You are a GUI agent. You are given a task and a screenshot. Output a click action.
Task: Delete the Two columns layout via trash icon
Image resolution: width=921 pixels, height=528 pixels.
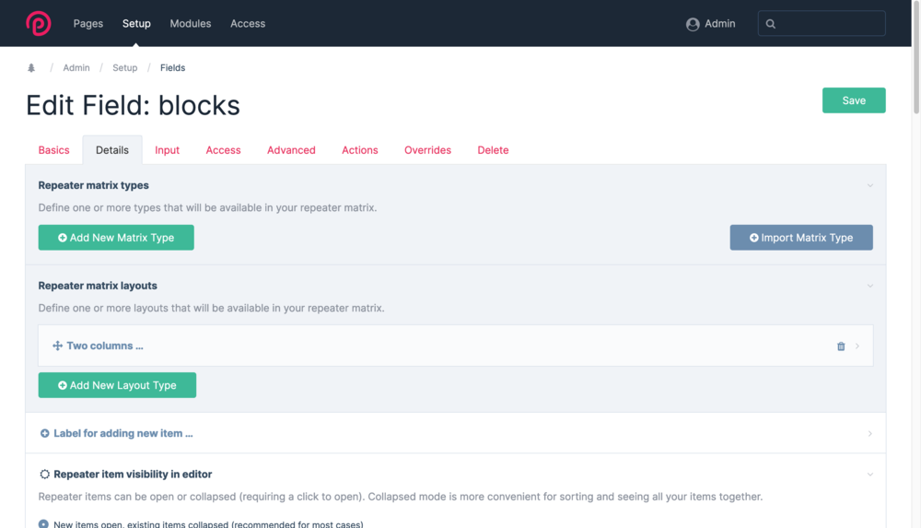coord(841,346)
